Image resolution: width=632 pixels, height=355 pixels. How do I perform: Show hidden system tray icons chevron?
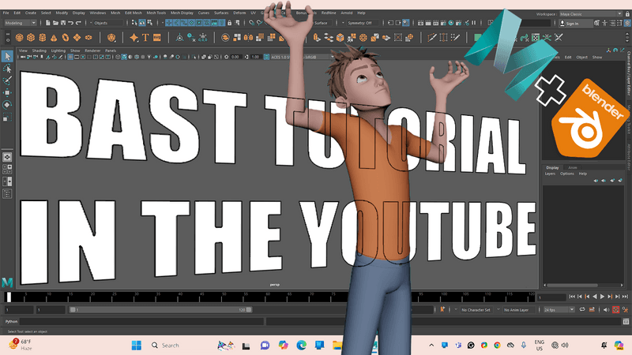click(431, 346)
